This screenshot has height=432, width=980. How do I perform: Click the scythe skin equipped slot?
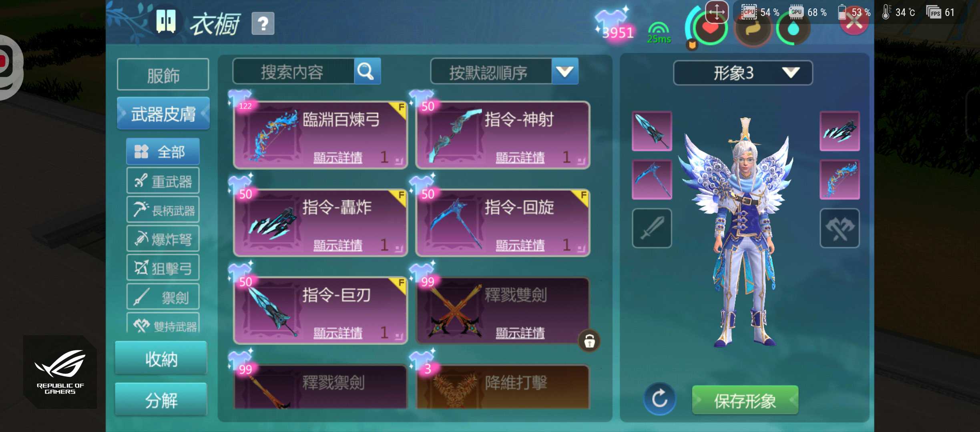point(652,180)
